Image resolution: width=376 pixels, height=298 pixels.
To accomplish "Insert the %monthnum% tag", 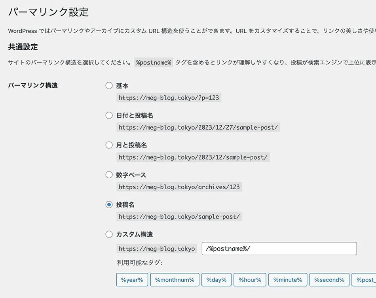I will tap(175, 279).
